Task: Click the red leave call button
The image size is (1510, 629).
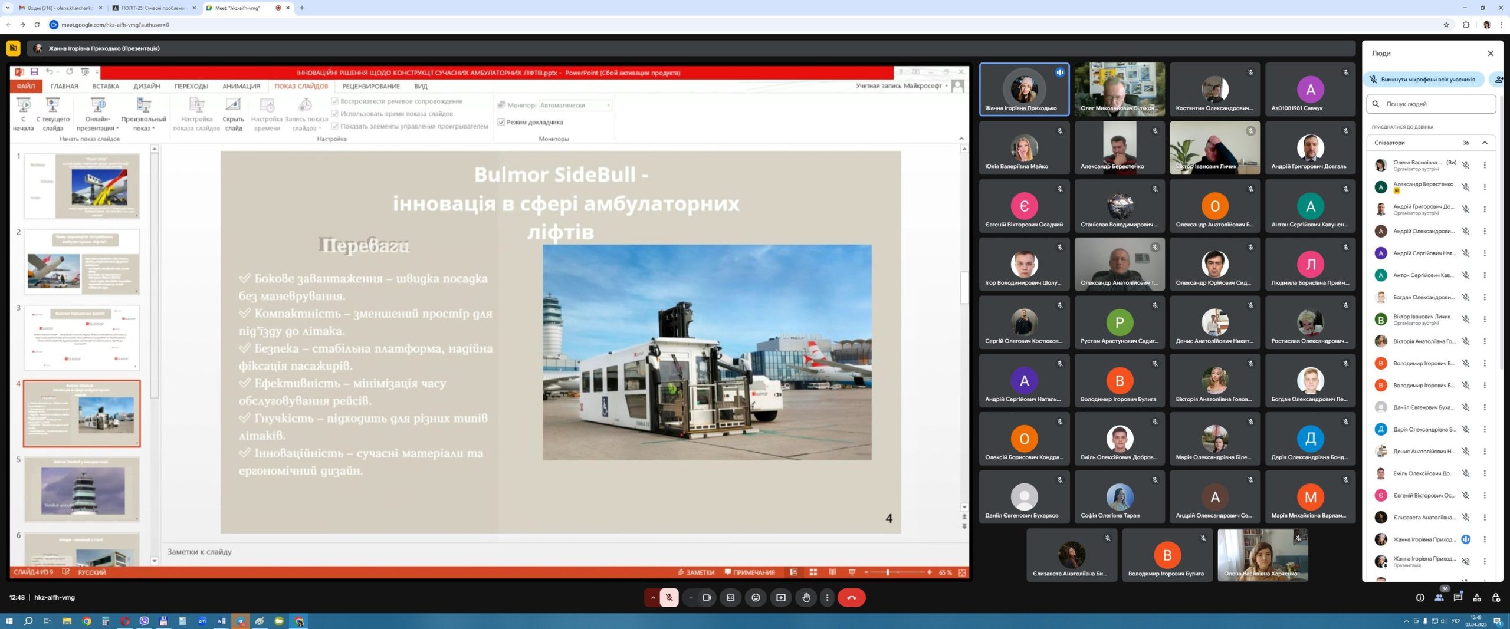Action: coord(851,597)
